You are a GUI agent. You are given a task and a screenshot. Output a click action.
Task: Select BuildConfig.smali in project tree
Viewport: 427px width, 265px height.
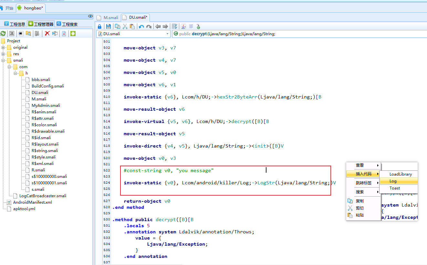coord(47,86)
